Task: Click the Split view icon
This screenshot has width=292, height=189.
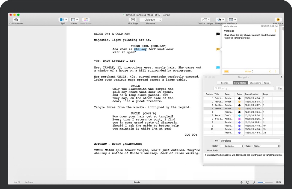Action: (62, 19)
